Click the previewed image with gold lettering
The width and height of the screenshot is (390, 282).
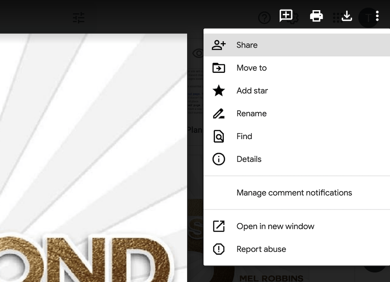(x=94, y=158)
